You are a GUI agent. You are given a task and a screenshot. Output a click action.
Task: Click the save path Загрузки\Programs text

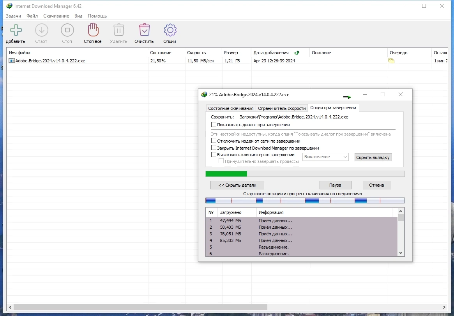pyautogui.click(x=294, y=117)
